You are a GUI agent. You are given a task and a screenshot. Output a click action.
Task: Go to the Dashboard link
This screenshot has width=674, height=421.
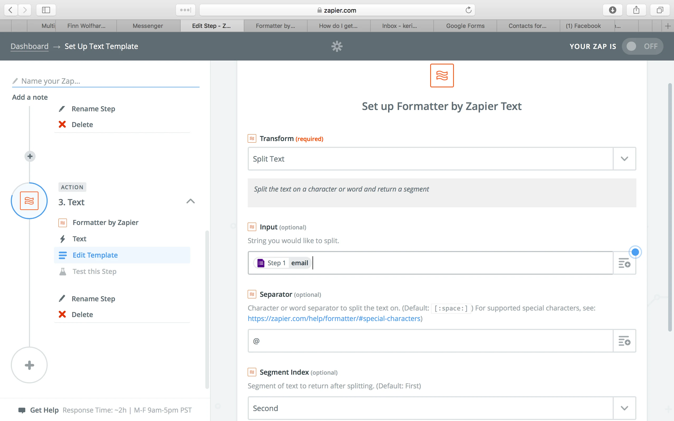[x=29, y=46]
